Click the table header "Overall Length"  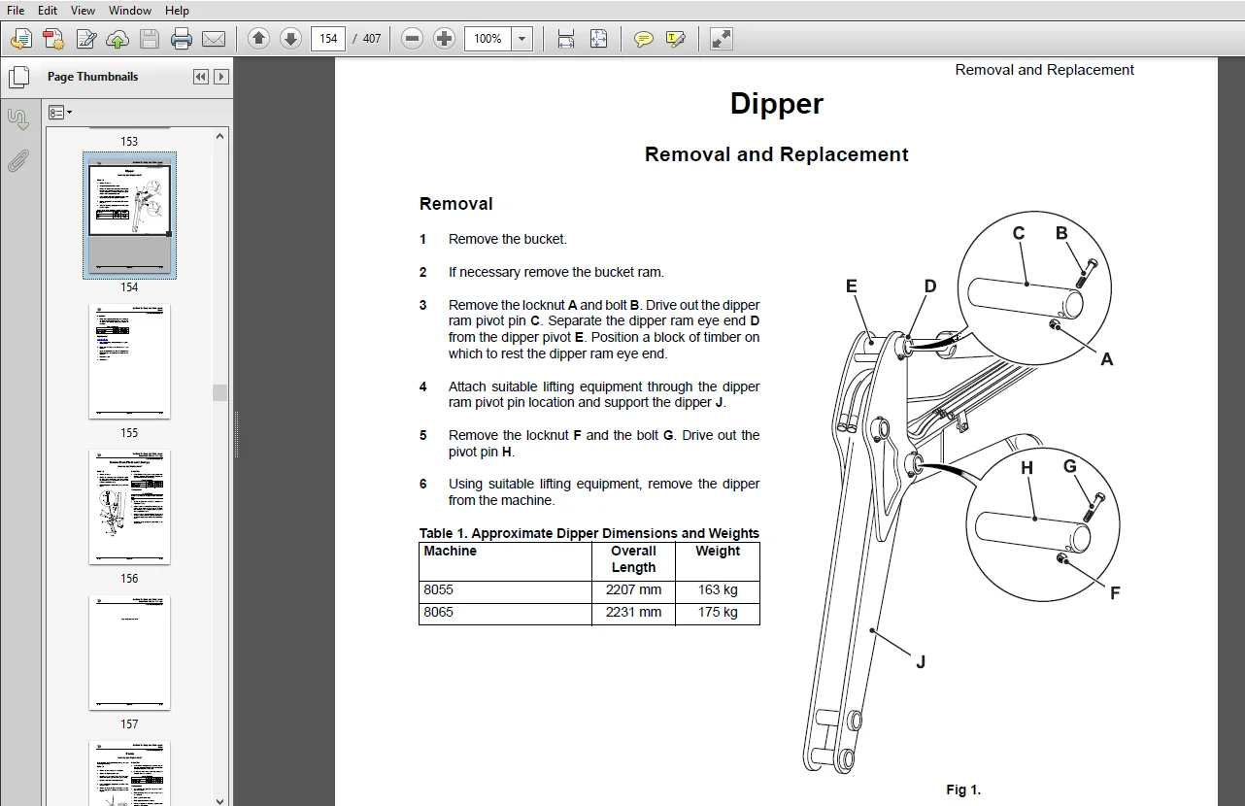click(633, 559)
